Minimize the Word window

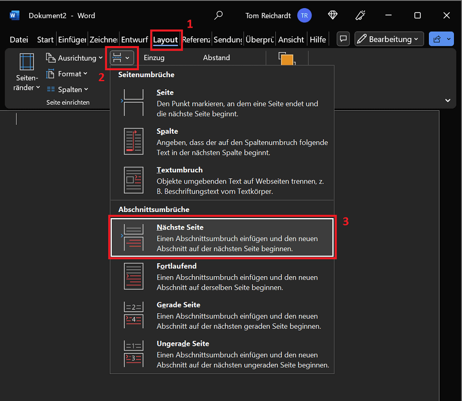389,16
